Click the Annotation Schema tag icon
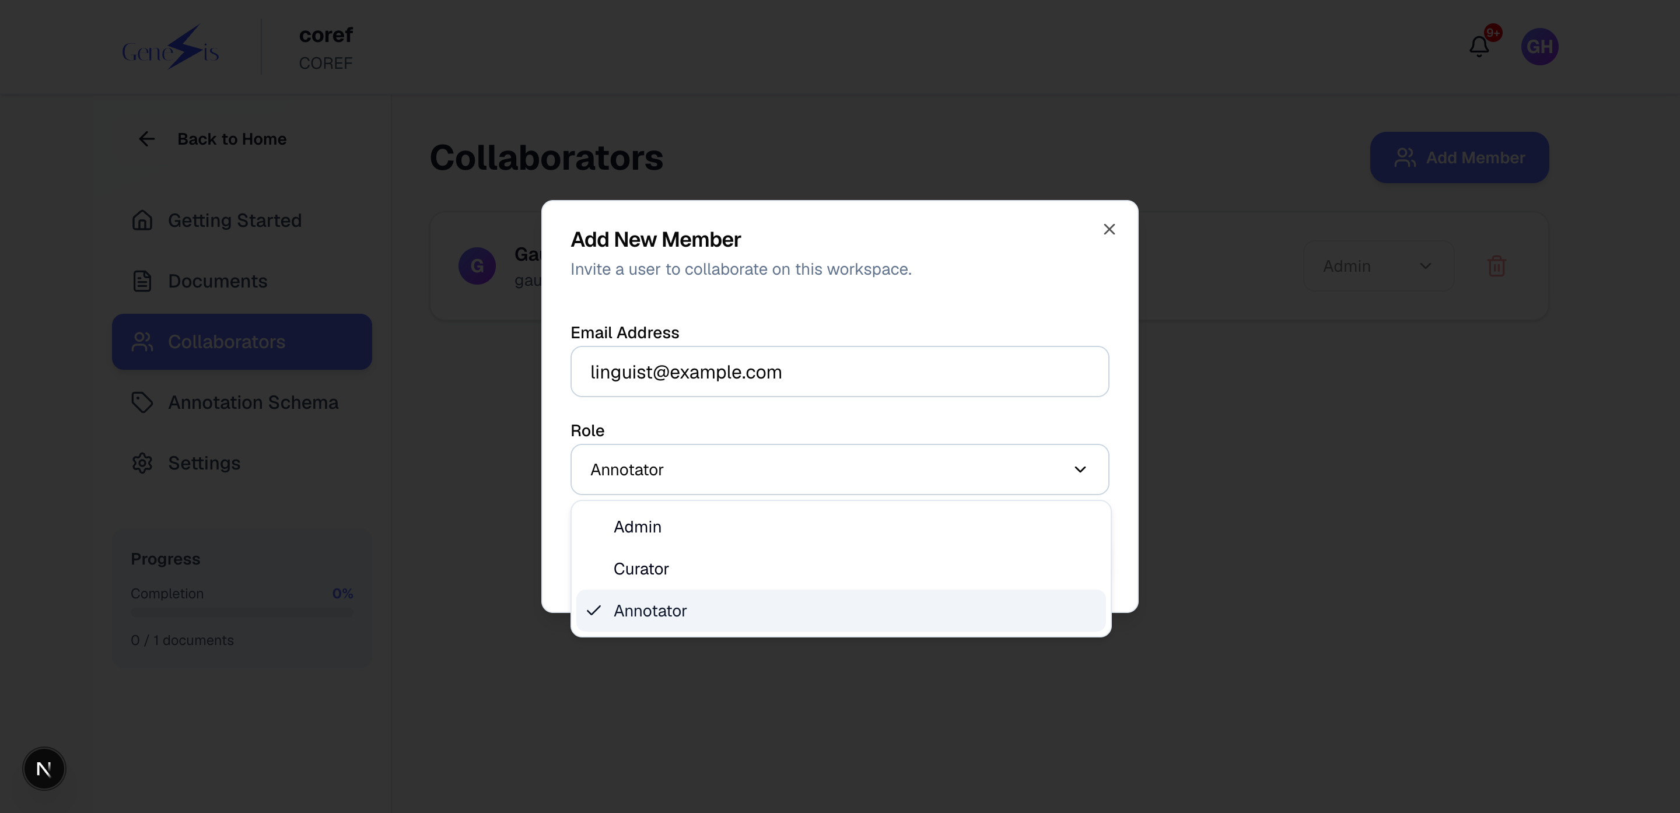The image size is (1680, 813). 142,402
